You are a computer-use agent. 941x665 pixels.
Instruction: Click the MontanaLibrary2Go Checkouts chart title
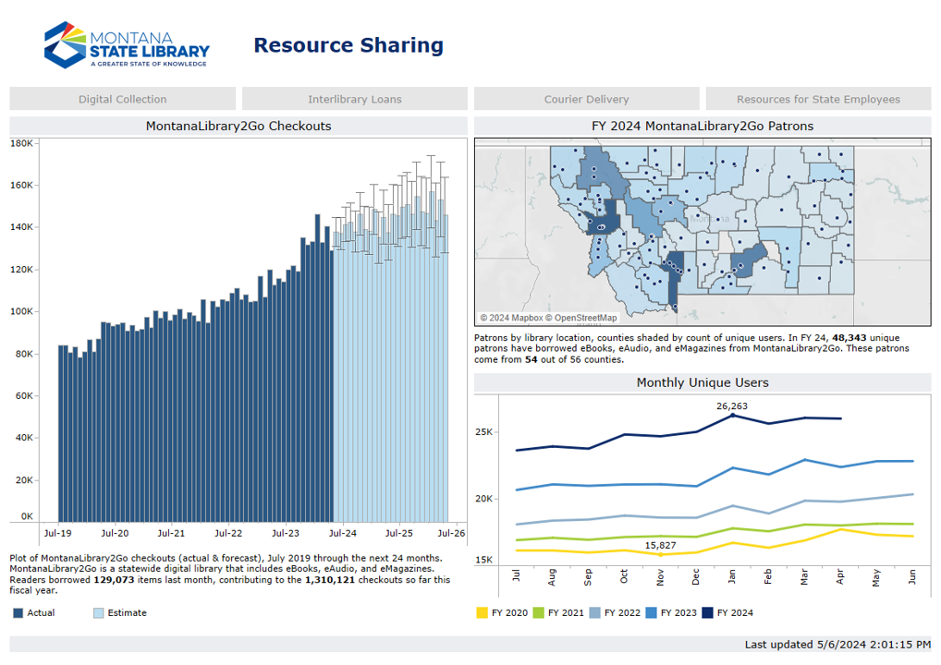tap(238, 126)
